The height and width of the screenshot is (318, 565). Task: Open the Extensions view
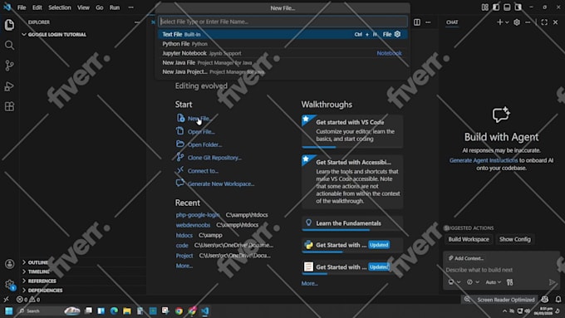9,106
